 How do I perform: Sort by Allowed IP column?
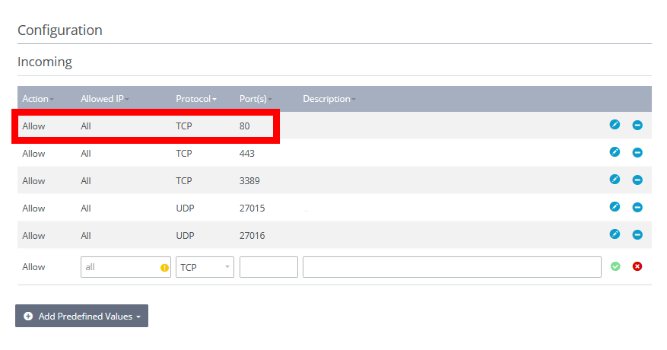tap(105, 99)
